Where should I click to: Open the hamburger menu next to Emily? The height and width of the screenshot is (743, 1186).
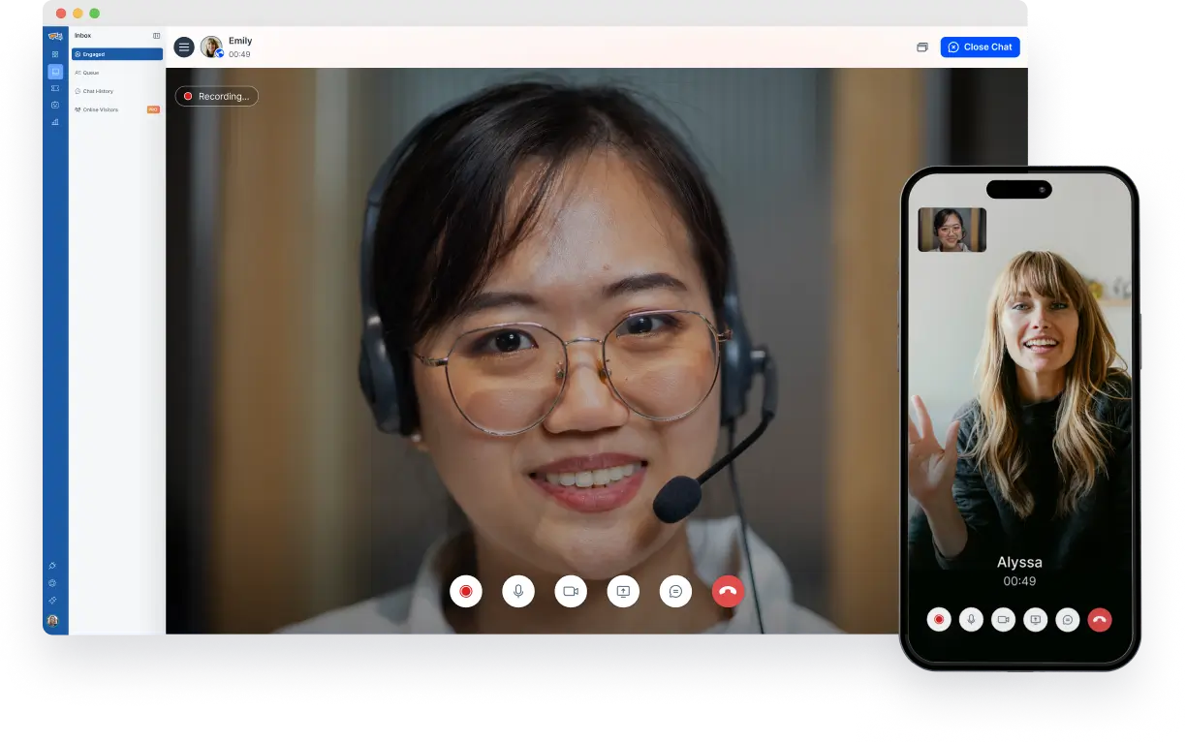click(184, 46)
